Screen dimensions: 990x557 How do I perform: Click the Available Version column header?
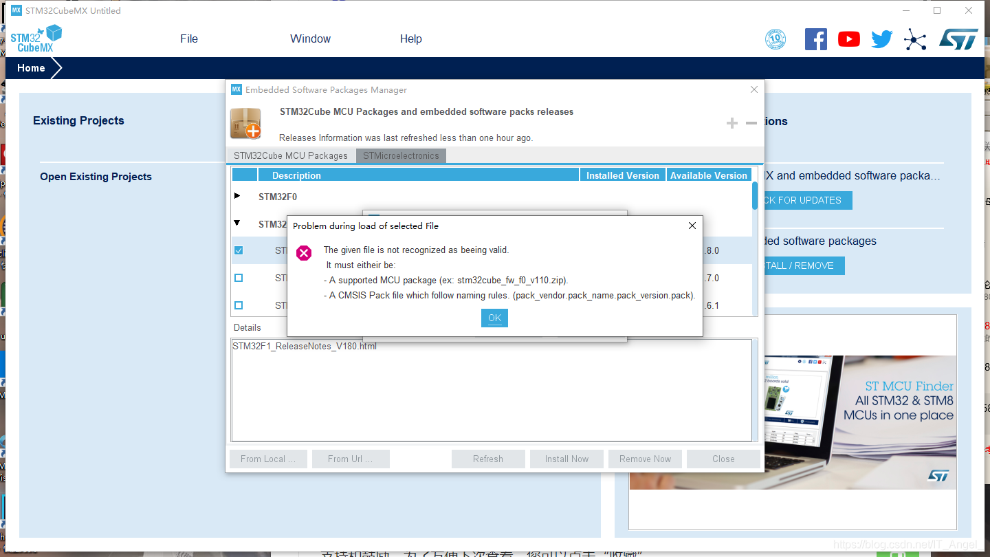(709, 175)
